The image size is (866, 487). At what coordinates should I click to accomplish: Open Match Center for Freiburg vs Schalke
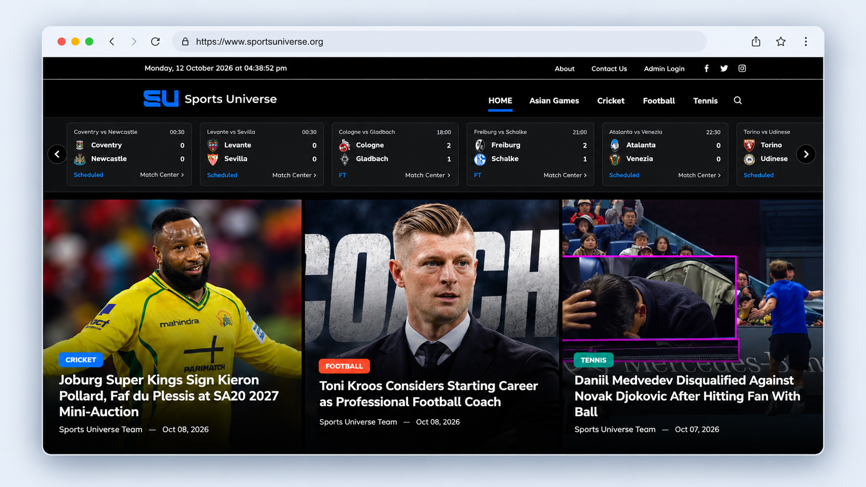565,175
